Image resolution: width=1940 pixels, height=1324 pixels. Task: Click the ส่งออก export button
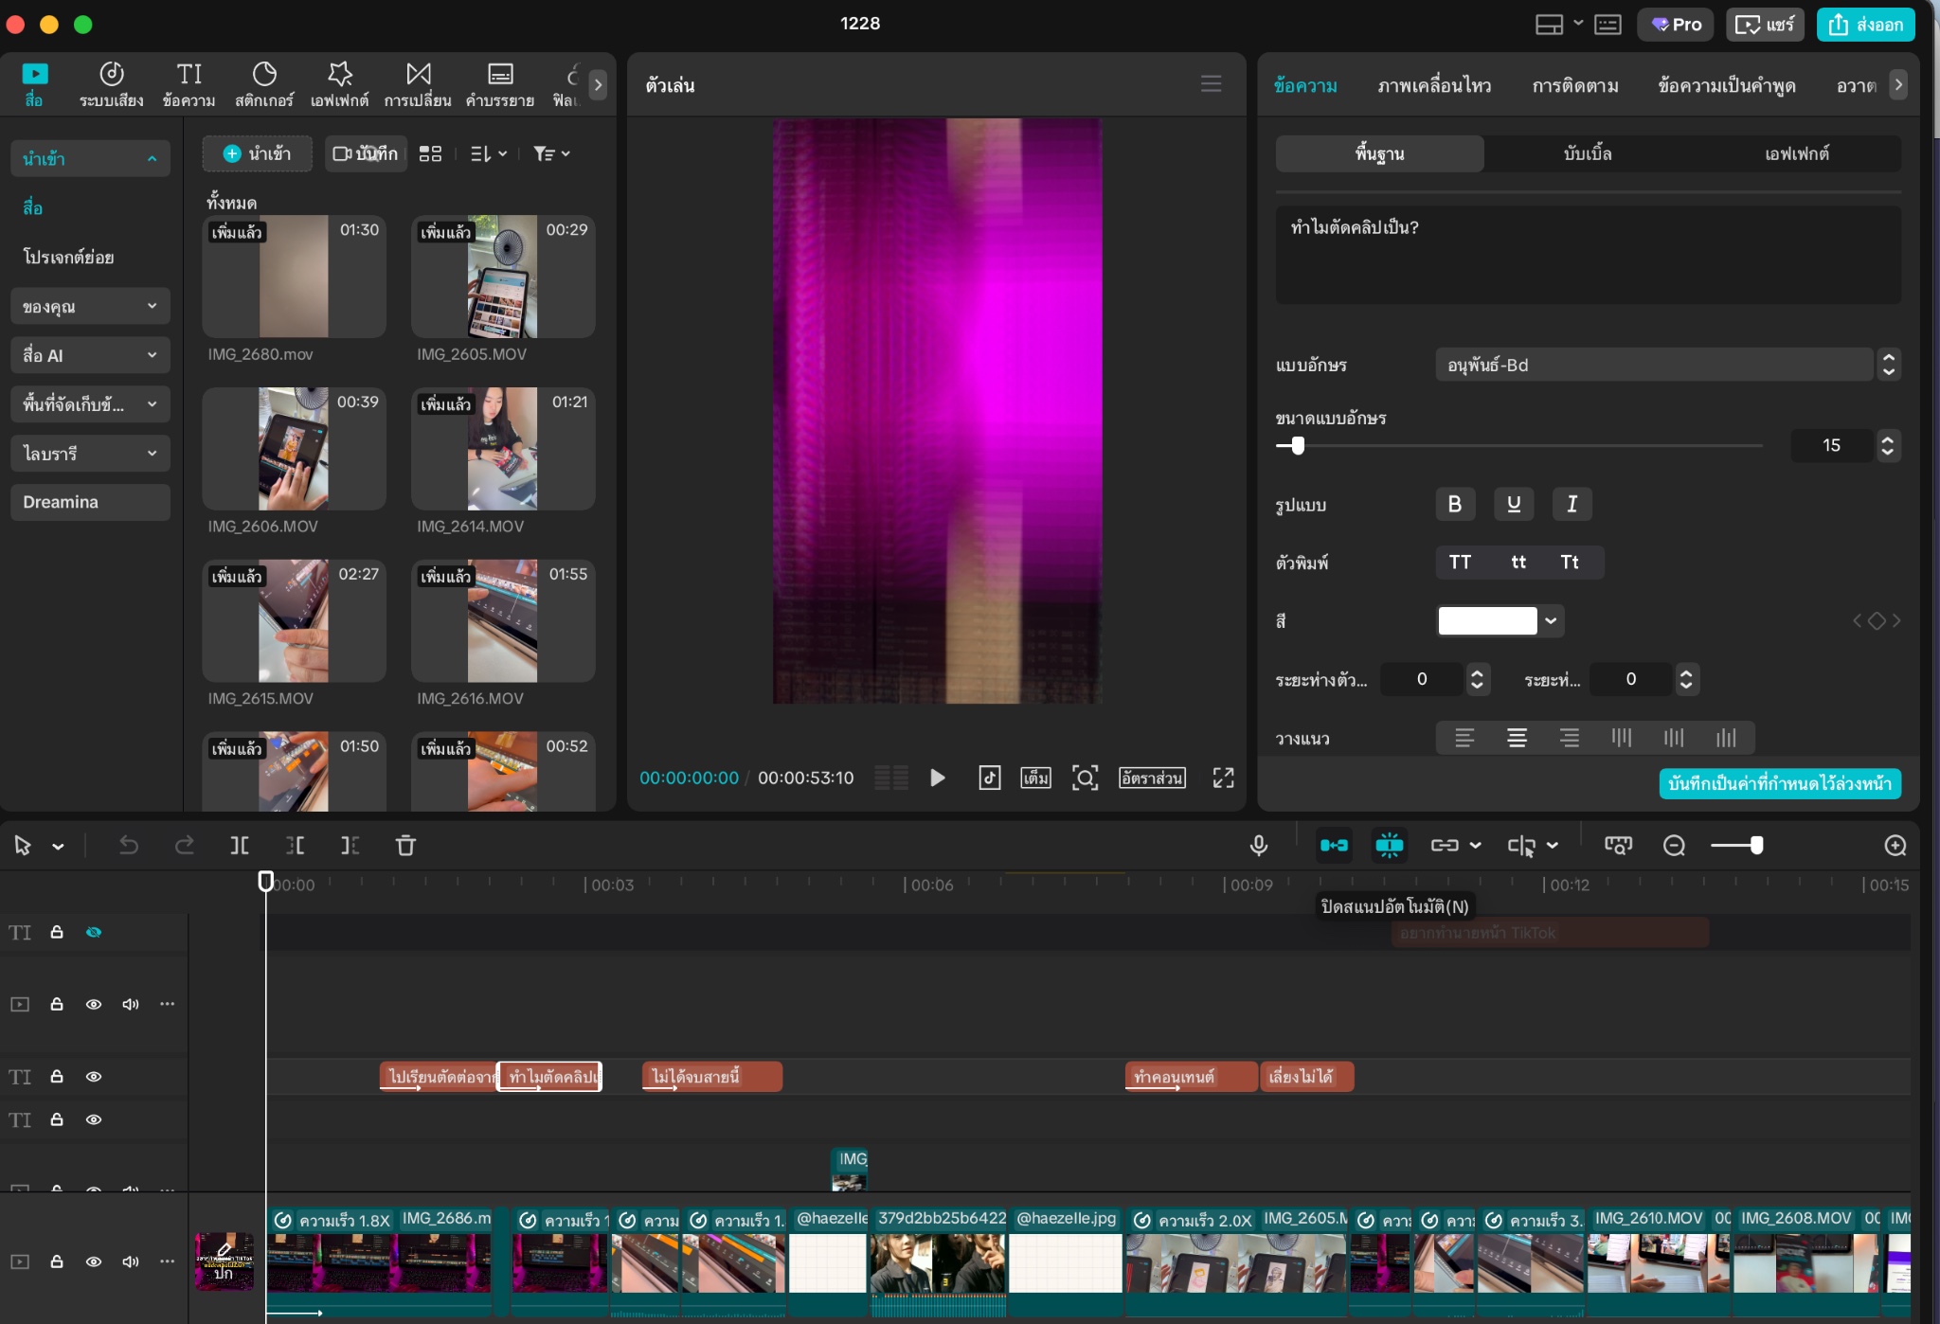tap(1865, 25)
